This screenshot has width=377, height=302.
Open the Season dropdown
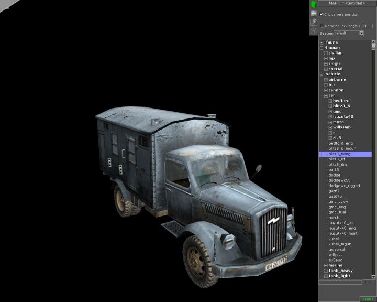[361, 33]
